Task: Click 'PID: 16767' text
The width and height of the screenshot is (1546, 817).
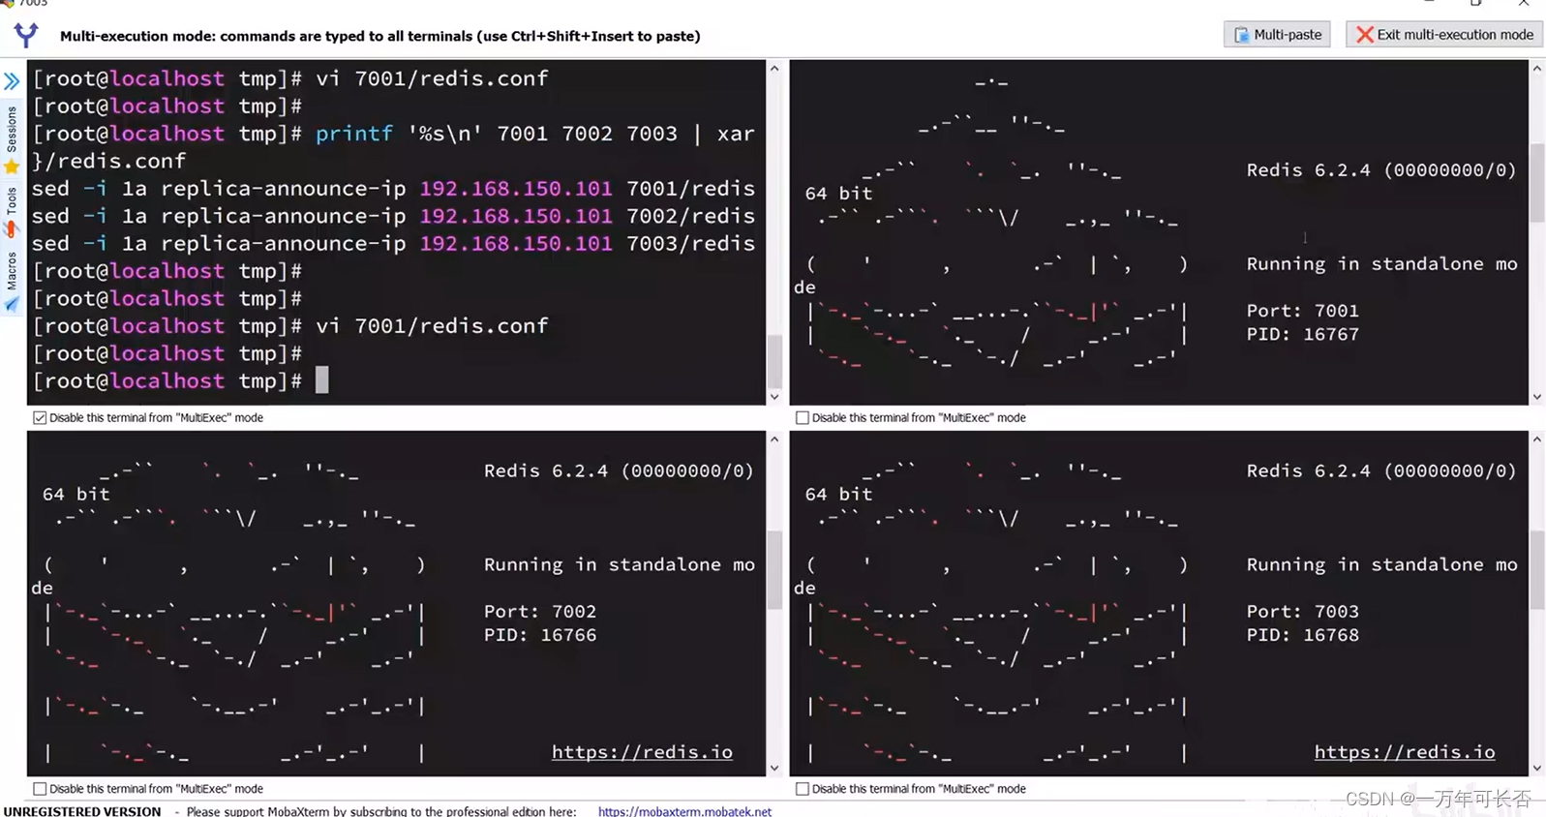Action: [1302, 334]
